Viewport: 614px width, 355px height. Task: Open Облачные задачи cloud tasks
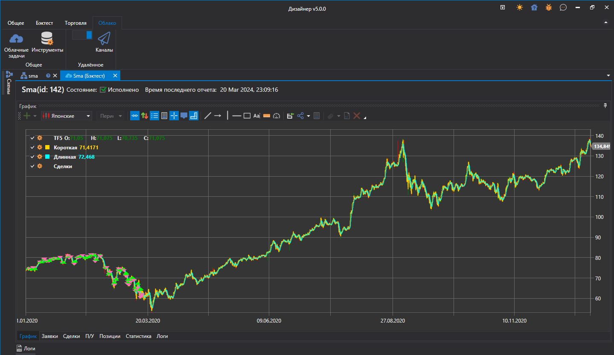(x=16, y=46)
